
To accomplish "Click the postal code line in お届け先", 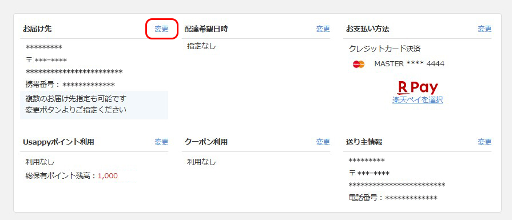I will pos(46,60).
